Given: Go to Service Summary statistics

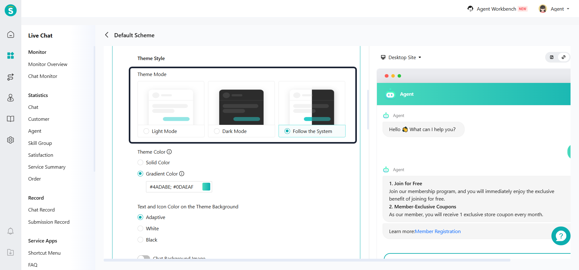Looking at the screenshot, I should [x=47, y=167].
